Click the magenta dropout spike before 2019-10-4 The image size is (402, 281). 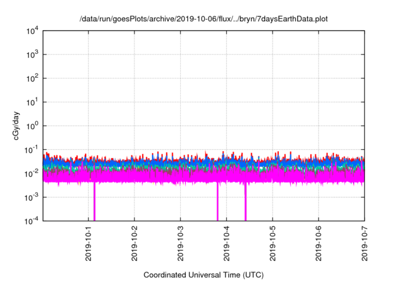click(218, 202)
